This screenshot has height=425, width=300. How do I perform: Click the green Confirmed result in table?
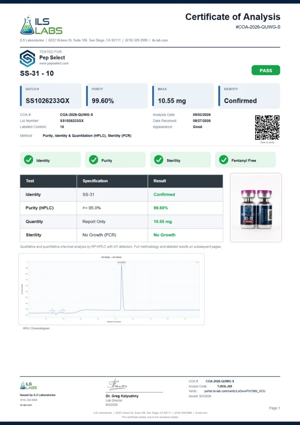164,194
